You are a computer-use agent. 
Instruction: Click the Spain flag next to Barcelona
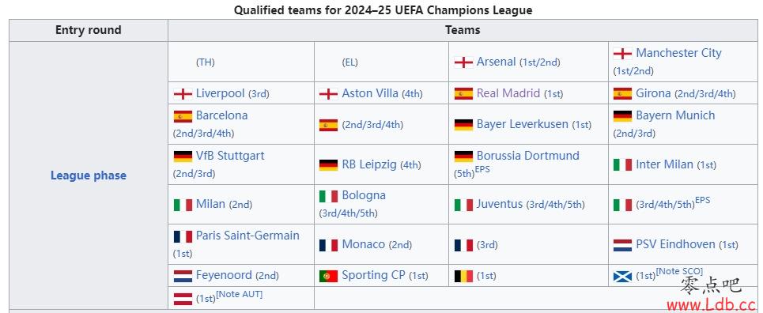pyautogui.click(x=183, y=116)
